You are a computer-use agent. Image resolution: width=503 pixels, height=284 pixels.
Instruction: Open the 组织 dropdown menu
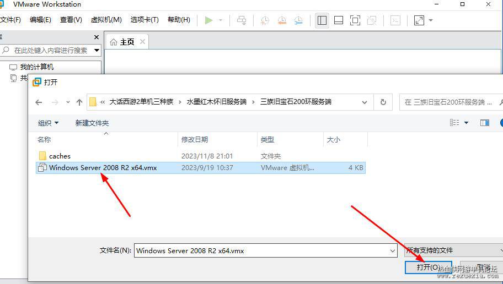tap(48, 123)
